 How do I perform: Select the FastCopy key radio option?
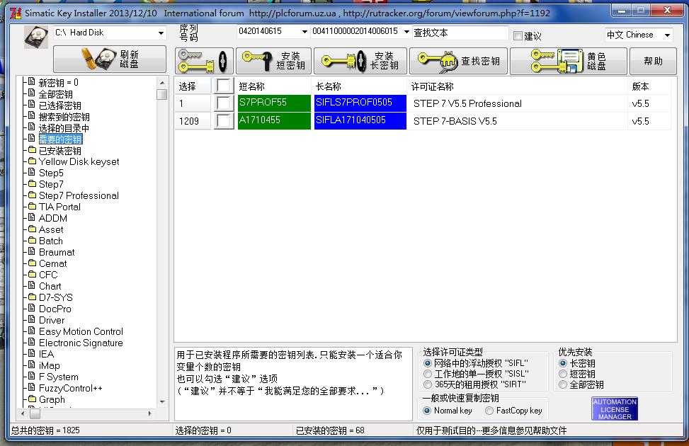point(489,411)
